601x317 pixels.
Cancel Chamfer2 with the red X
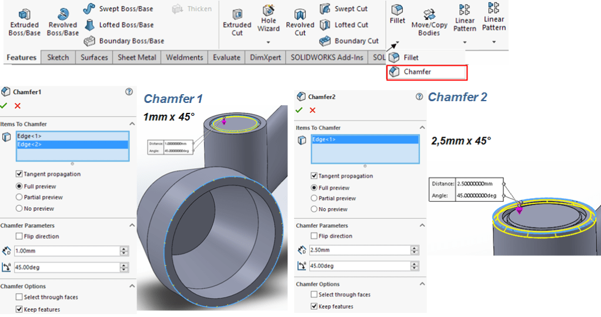click(x=312, y=110)
